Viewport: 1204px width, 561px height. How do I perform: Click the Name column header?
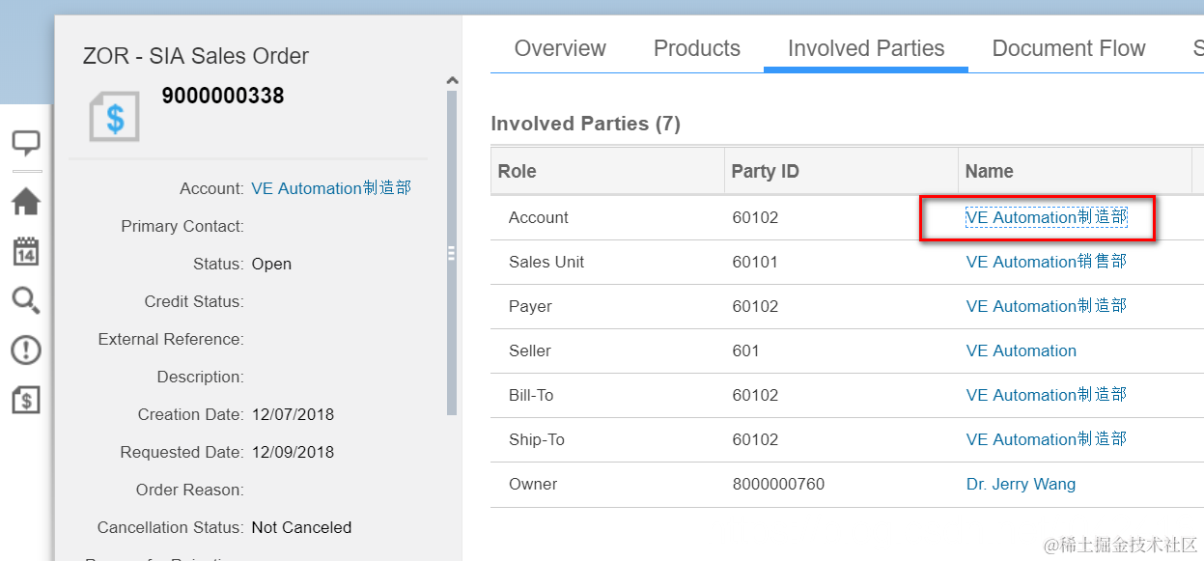point(990,171)
